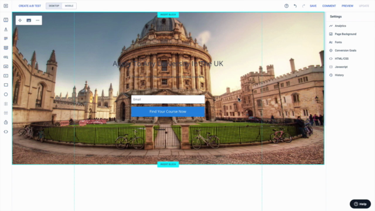Click the Comment button
Image resolution: width=375 pixels, height=211 pixels.
pyautogui.click(x=329, y=6)
